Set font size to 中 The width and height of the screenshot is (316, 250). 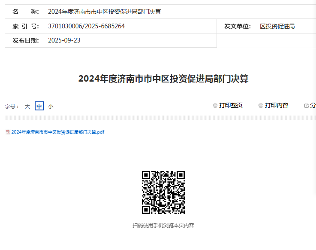click(39, 106)
